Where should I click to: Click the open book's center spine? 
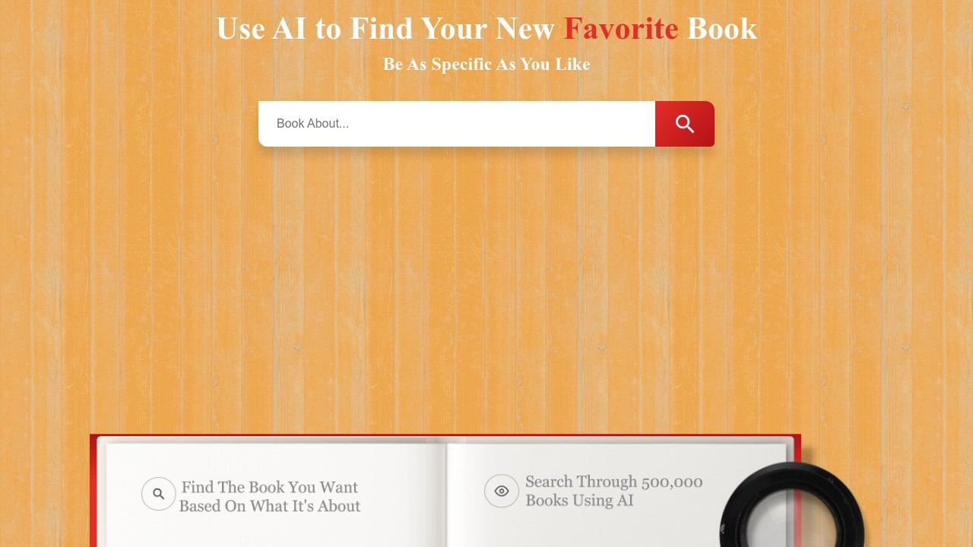(447, 494)
